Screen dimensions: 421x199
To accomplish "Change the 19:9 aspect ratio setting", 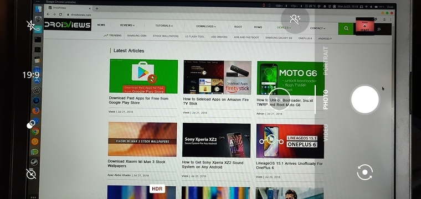I will 31,75.
